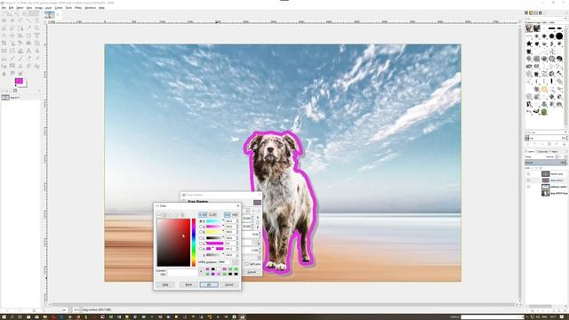This screenshot has height=320, width=569.
Task: Open the Colors menu
Action: (x=59, y=7)
